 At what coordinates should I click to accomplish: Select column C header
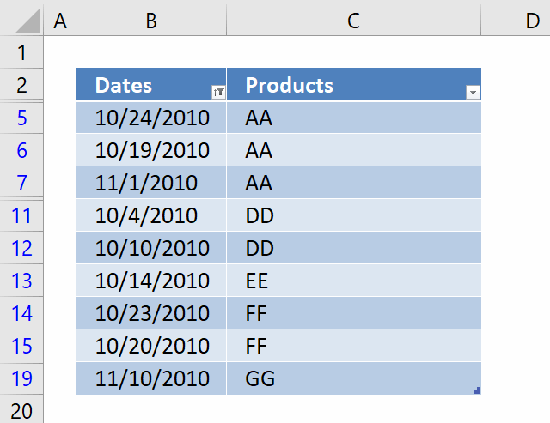coord(353,21)
